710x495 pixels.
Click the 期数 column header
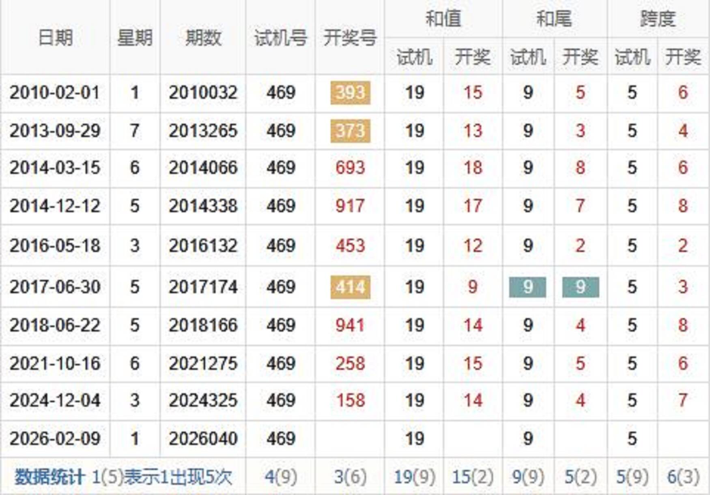pyautogui.click(x=203, y=38)
